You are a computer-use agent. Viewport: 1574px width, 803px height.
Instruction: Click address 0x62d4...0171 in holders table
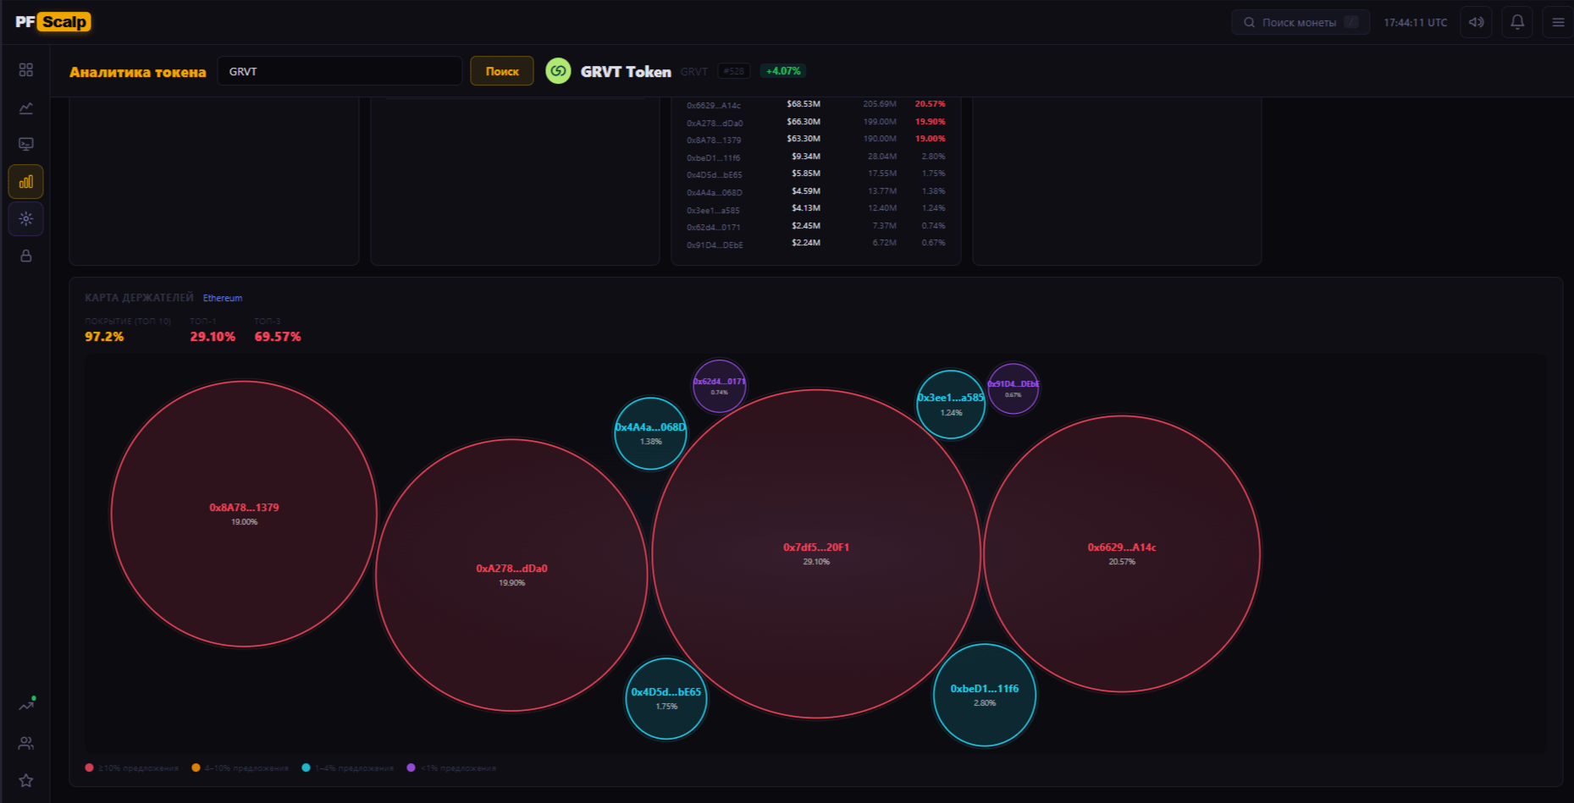[714, 228]
